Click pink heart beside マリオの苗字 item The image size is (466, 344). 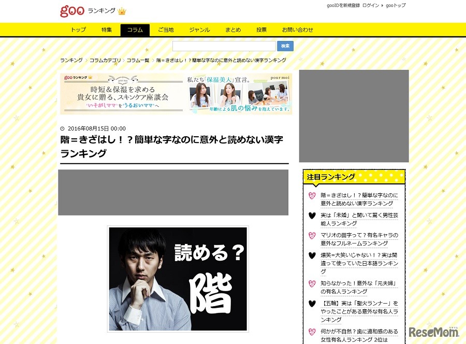pyautogui.click(x=312, y=236)
